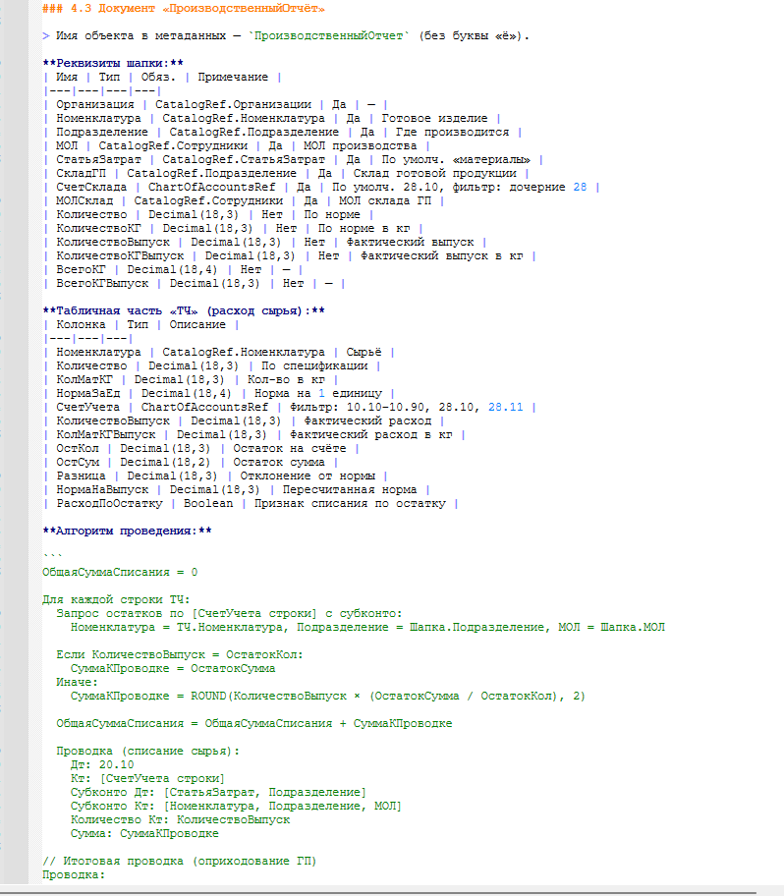The image size is (784, 896).
Task: Click the comment '// Итоговая проводка (оприходование ГП)'
Action: click(180, 861)
